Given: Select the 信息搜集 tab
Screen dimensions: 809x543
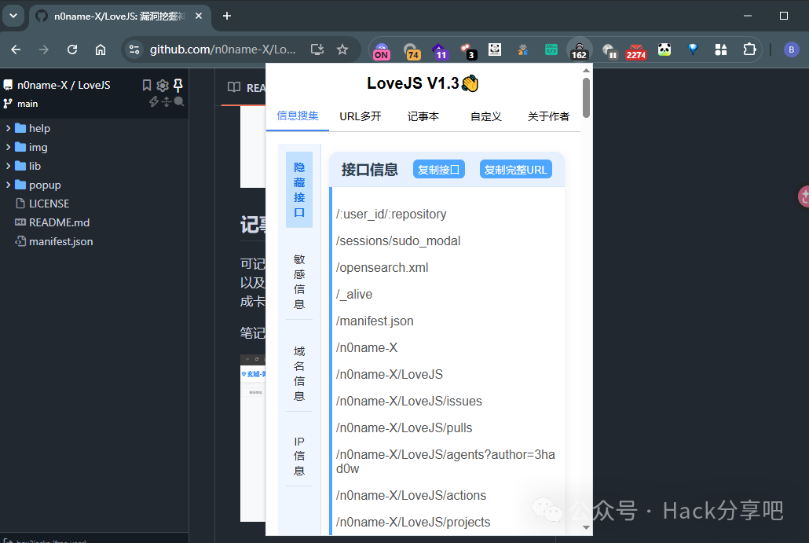Looking at the screenshot, I should point(297,116).
